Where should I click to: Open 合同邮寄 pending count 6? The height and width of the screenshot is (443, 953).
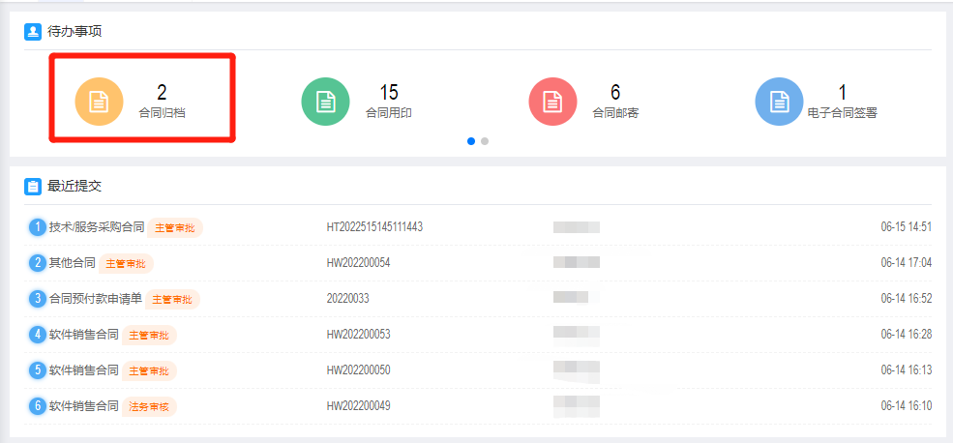(615, 92)
